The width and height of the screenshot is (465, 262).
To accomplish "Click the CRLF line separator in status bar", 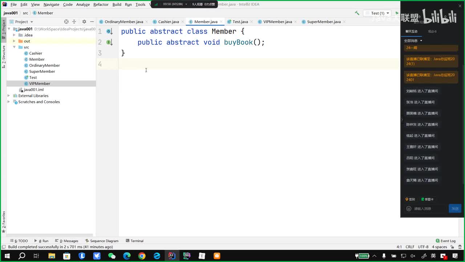I will pos(410,247).
